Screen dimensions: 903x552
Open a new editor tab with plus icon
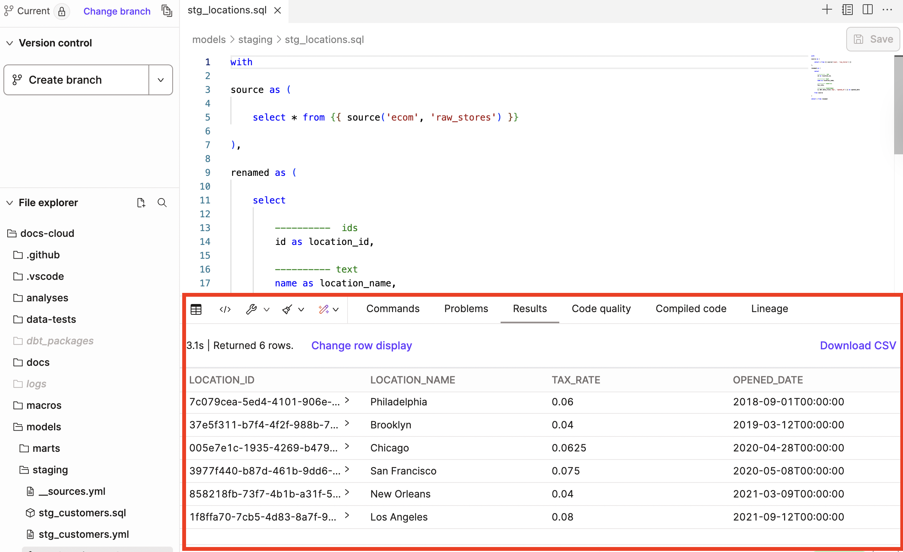coord(827,10)
